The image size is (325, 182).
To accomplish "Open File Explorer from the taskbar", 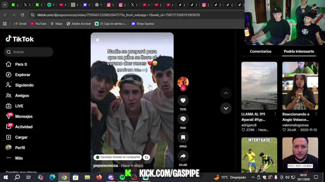I will 87,177.
